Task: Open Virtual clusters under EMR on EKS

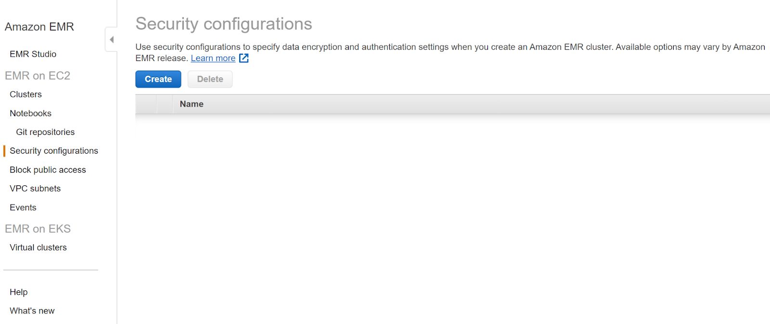Action: [38, 248]
